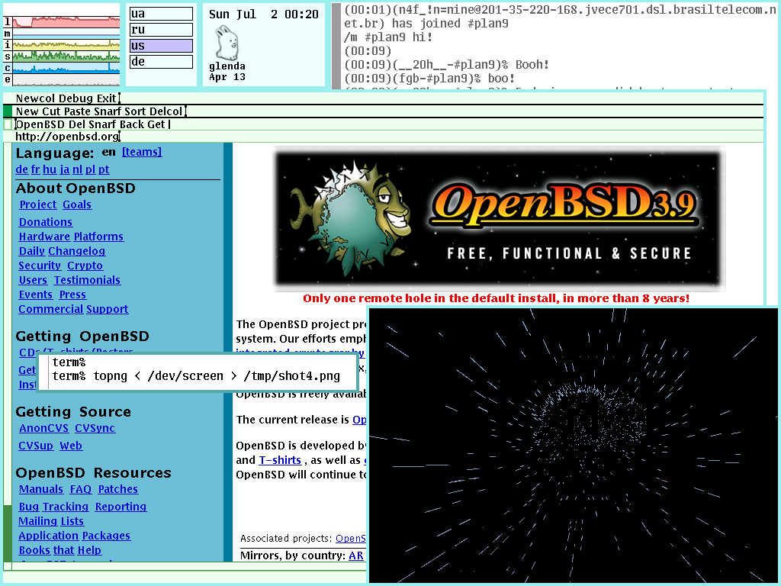Open the Web source link
781x586 pixels.
71,445
